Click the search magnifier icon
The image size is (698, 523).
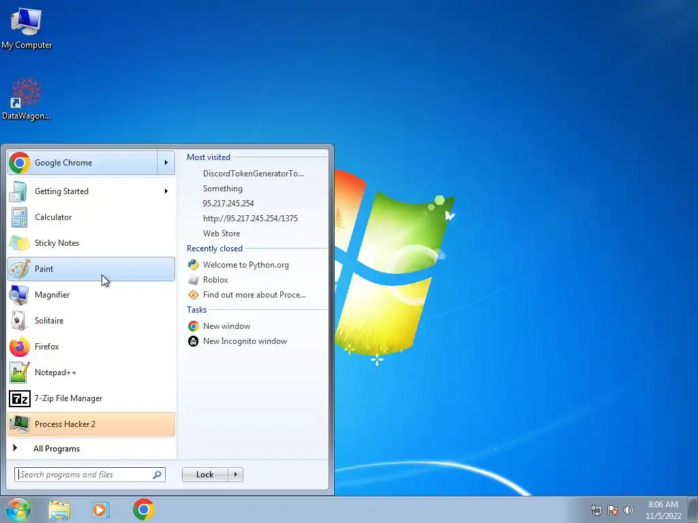(157, 475)
